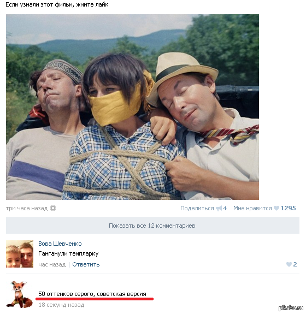
Task: Click the 'три часа назад' post timestamp
Action: (27, 208)
